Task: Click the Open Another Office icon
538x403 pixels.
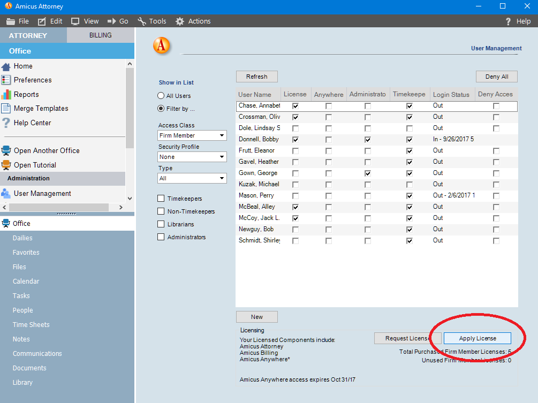Action: click(x=6, y=150)
